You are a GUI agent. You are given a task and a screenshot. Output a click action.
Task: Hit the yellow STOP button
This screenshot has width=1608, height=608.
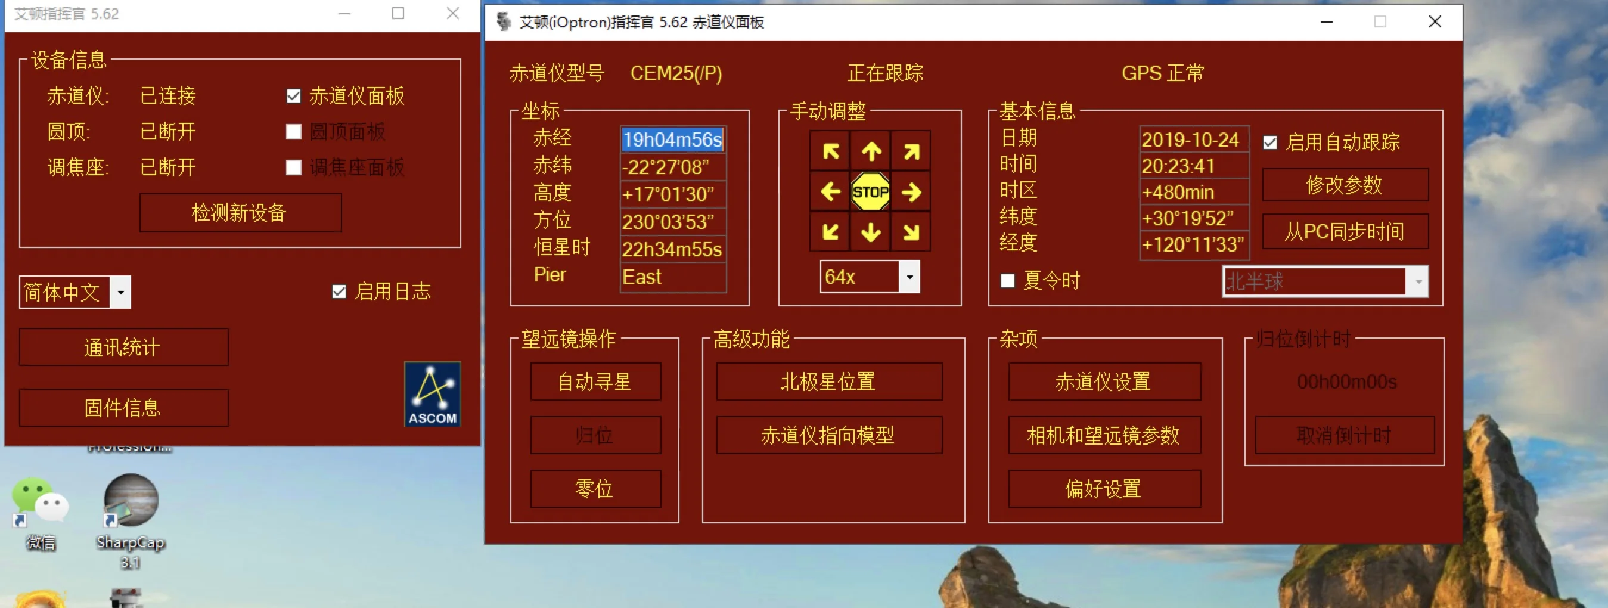(871, 191)
